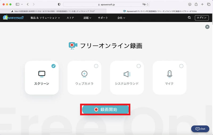Reload the page with the refresh icon
The width and height of the screenshot is (213, 135).
[148, 4]
